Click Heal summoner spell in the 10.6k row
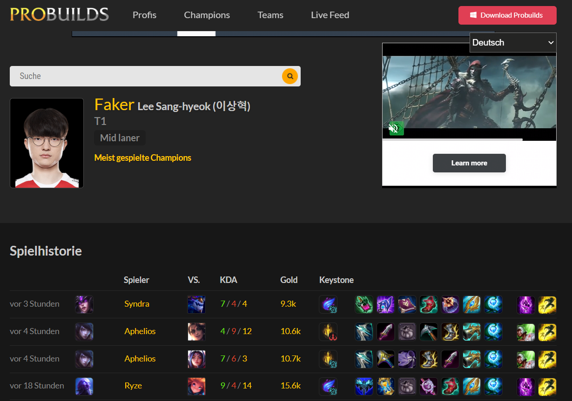The width and height of the screenshot is (572, 401). point(526,332)
